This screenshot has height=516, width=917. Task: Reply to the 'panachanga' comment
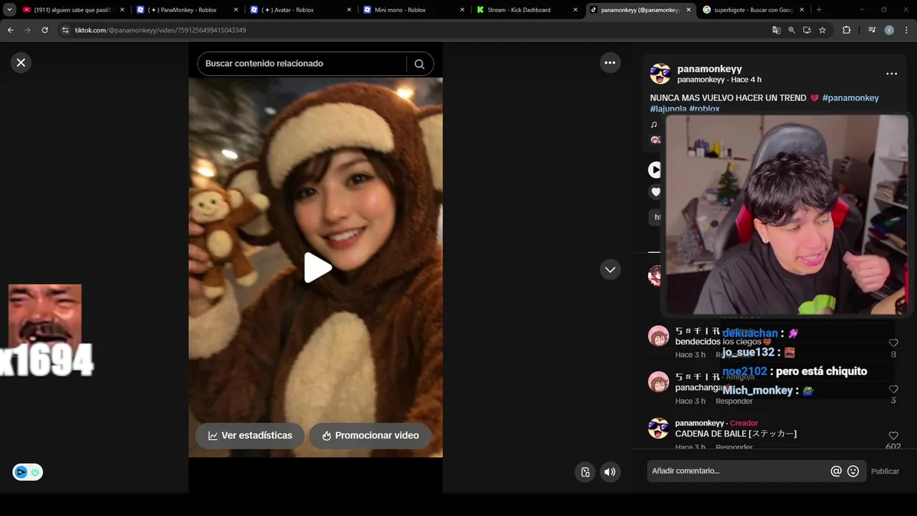pyautogui.click(x=734, y=401)
